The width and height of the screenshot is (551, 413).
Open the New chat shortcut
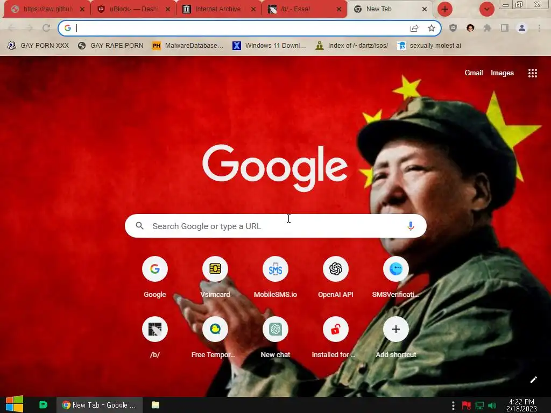coord(275,330)
